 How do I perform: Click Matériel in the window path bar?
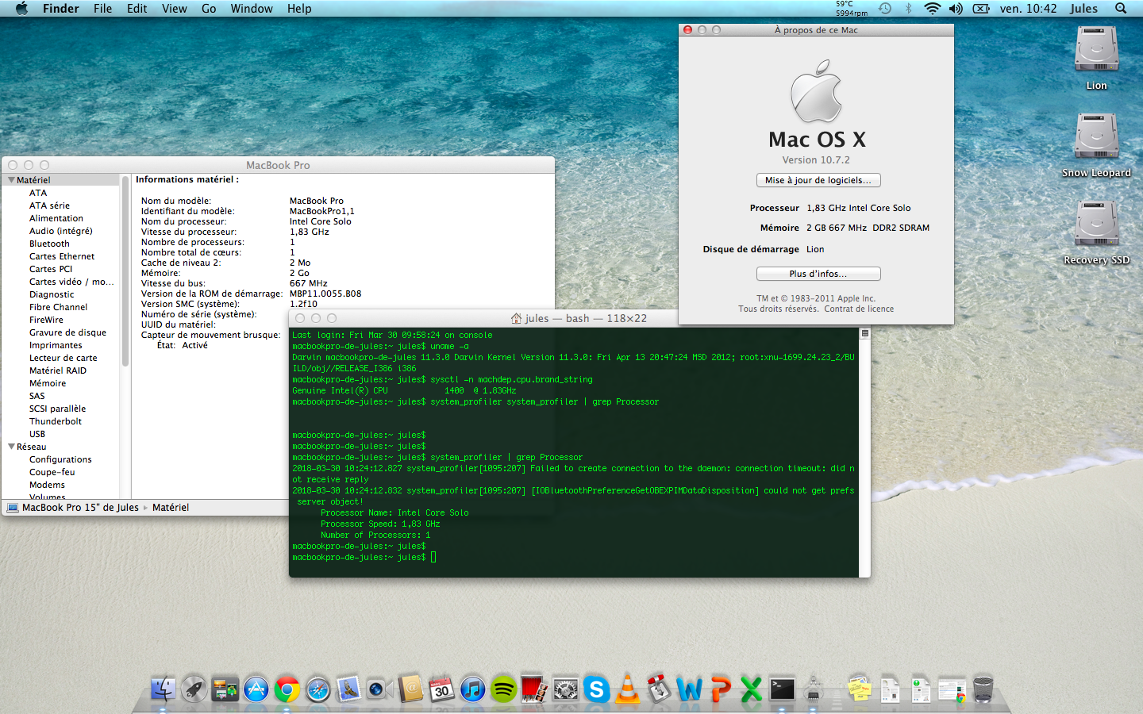tap(171, 508)
